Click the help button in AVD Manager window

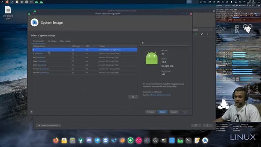pos(208,125)
